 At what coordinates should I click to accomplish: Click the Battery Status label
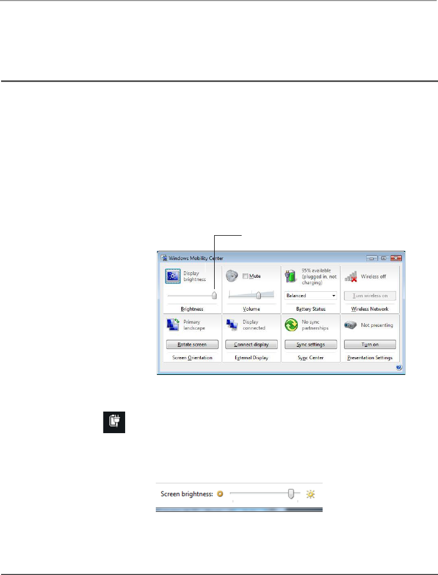click(311, 309)
